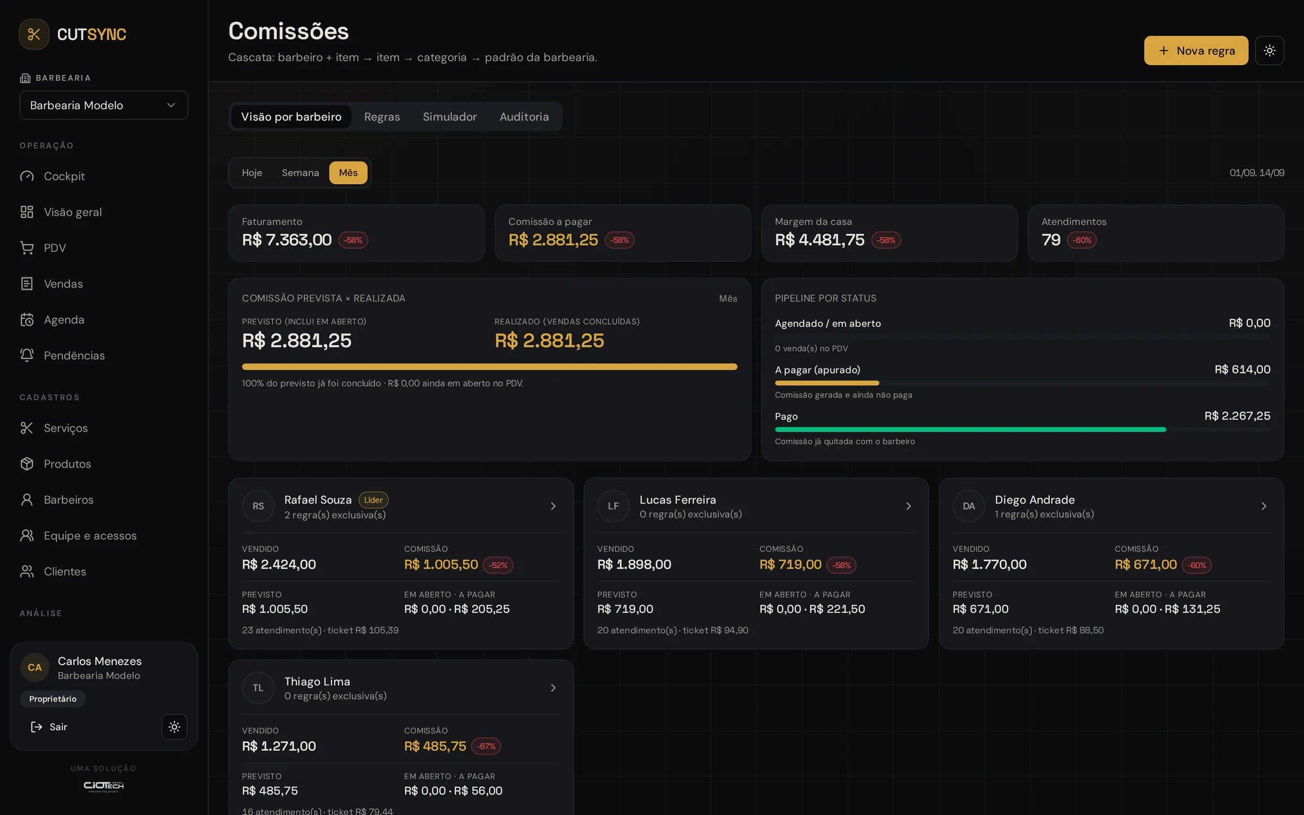The width and height of the screenshot is (1304, 815).
Task: Click the Produtos box icon
Action: tap(27, 464)
